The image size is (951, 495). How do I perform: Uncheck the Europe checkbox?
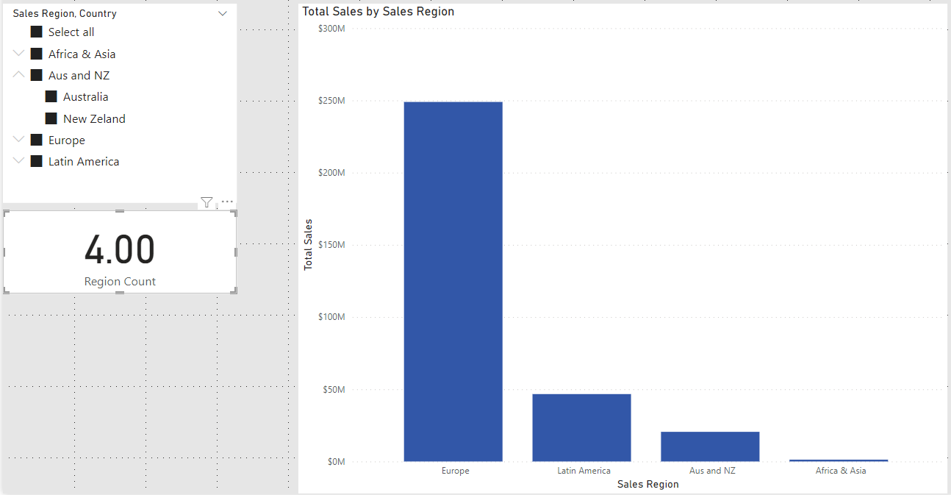click(36, 140)
